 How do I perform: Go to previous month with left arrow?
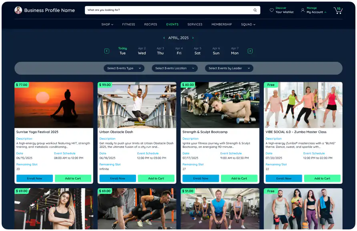164,37
